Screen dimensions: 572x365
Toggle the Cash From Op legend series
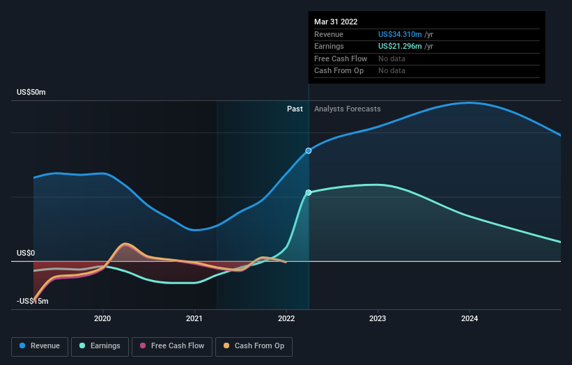[x=254, y=346]
